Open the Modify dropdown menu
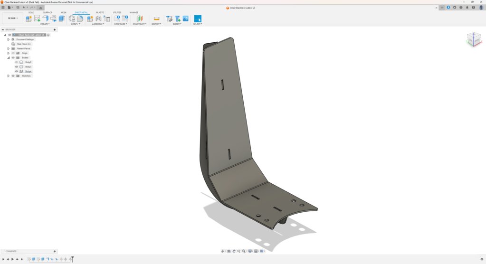The height and width of the screenshot is (264, 486). (76, 24)
